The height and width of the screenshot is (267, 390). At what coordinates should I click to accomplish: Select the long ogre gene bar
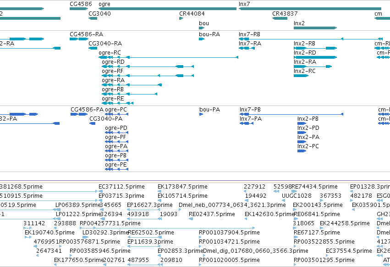167,9
